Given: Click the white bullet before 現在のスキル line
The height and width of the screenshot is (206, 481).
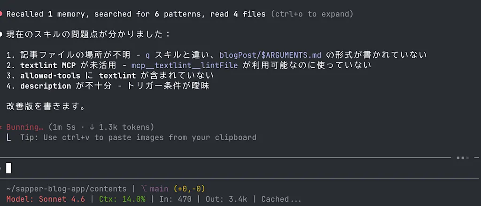Looking at the screenshot, I should (x=1, y=34).
